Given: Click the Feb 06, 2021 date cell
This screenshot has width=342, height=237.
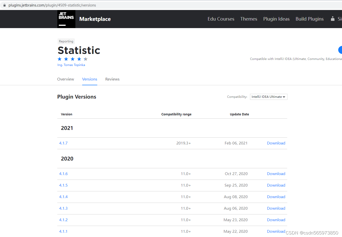Looking at the screenshot, I should click(236, 143).
